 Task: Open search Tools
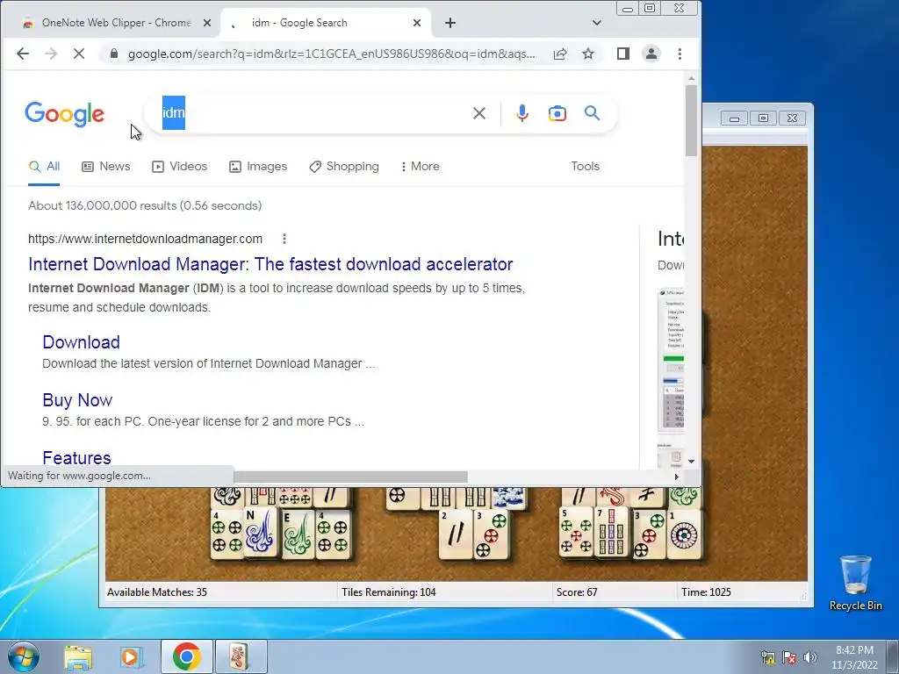585,166
